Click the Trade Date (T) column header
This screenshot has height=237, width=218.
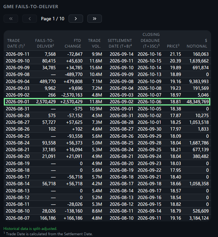tap(16, 43)
